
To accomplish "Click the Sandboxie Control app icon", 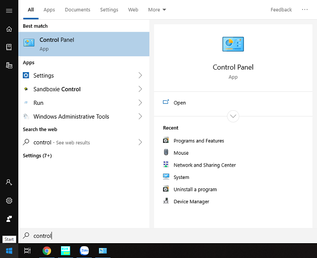I will click(x=26, y=89).
